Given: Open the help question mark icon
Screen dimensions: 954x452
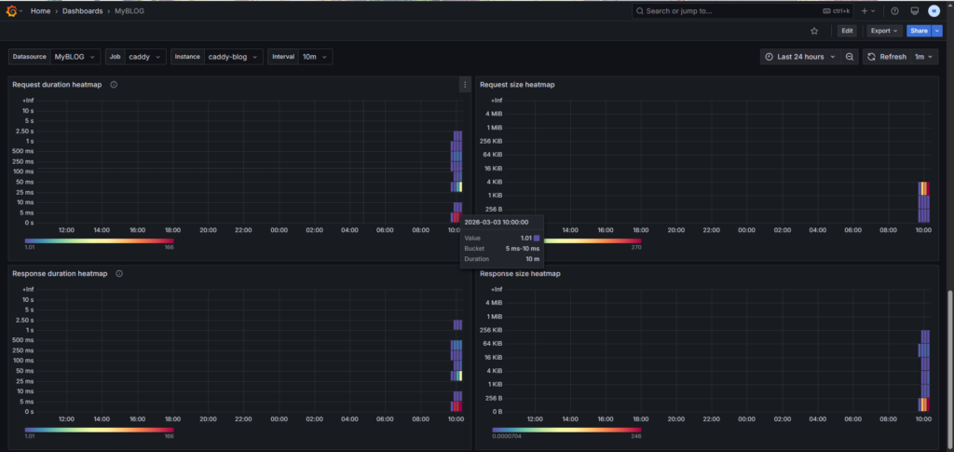Looking at the screenshot, I should coord(894,11).
